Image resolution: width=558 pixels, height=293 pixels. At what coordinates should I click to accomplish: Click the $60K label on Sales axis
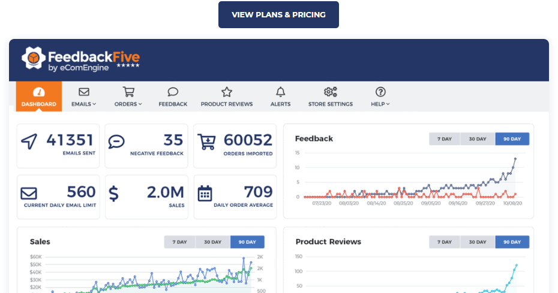36,256
